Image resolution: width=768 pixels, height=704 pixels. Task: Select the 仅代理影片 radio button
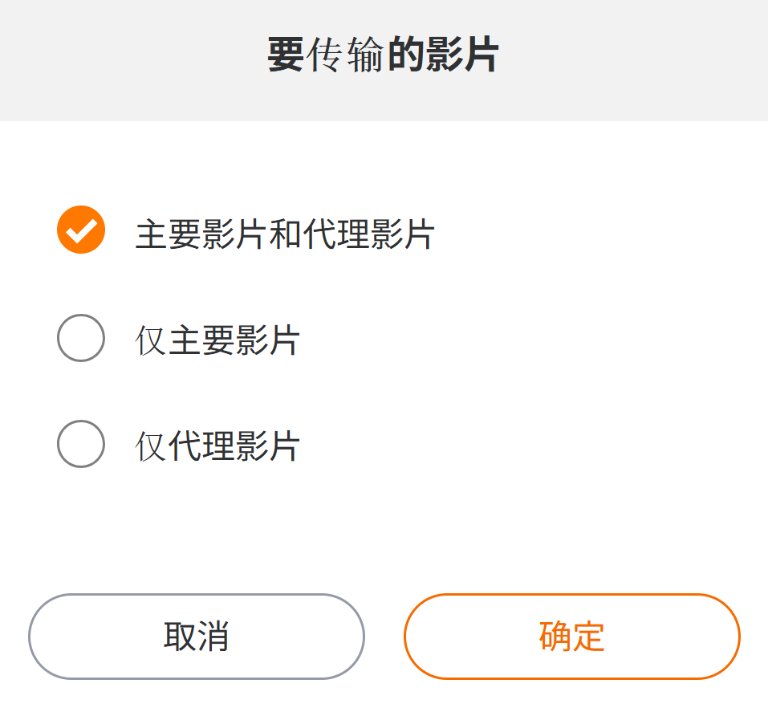tap(81, 444)
